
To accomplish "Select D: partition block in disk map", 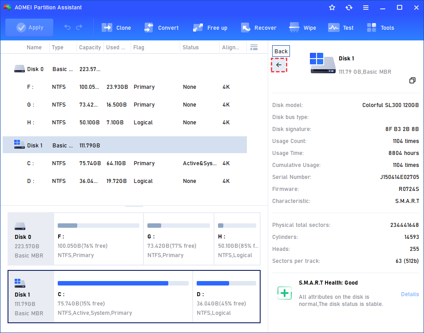I will (226, 297).
